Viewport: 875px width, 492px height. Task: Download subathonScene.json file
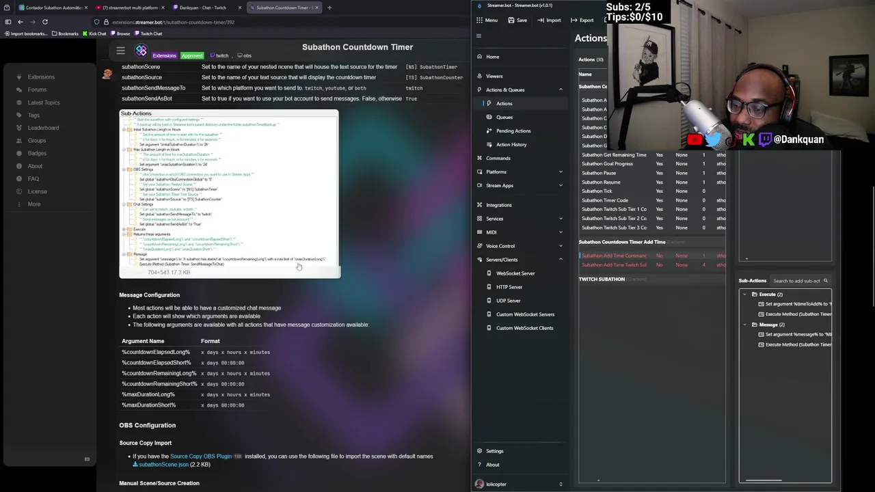tap(163, 465)
